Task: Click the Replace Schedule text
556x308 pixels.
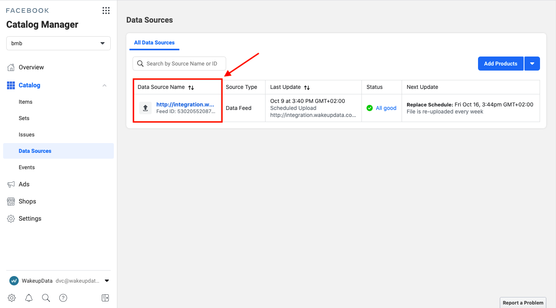Action: (x=430, y=104)
